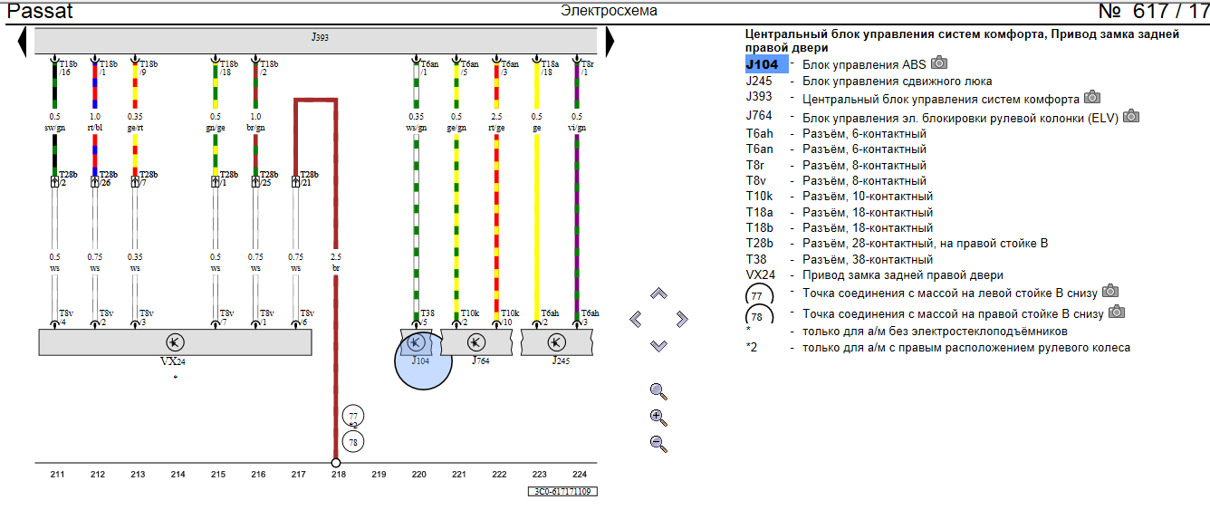The image size is (1210, 529).
Task: Select VX24 in the legend list
Action: [760, 275]
